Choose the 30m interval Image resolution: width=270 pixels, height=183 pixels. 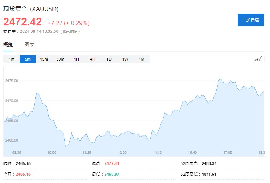point(60,59)
